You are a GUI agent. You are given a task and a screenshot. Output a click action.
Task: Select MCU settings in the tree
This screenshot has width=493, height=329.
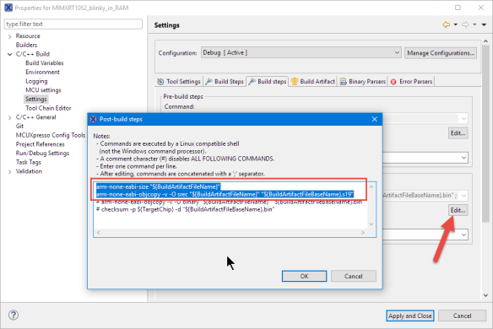pyautogui.click(x=43, y=90)
